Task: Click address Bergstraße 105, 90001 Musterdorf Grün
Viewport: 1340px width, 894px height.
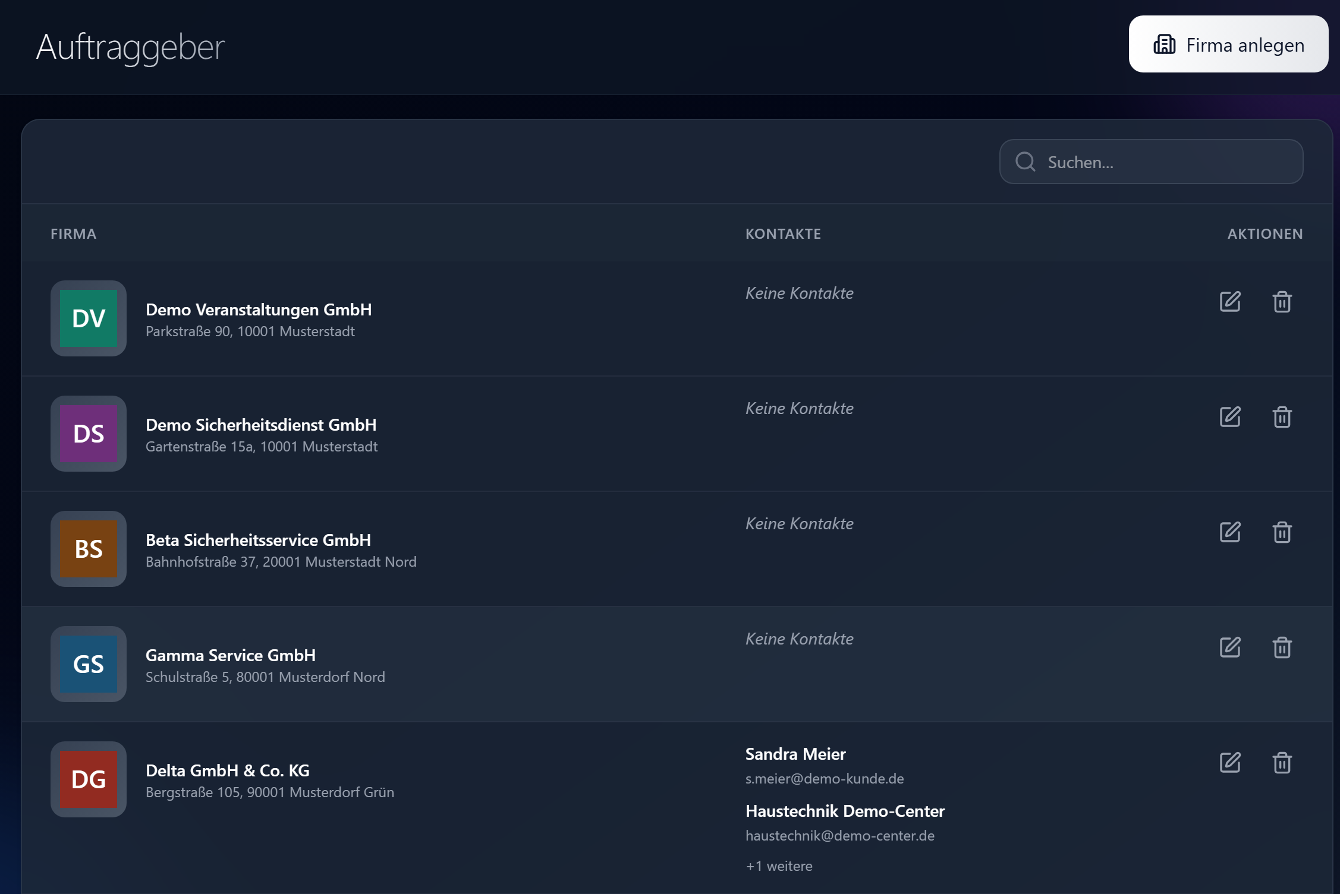Action: (270, 792)
